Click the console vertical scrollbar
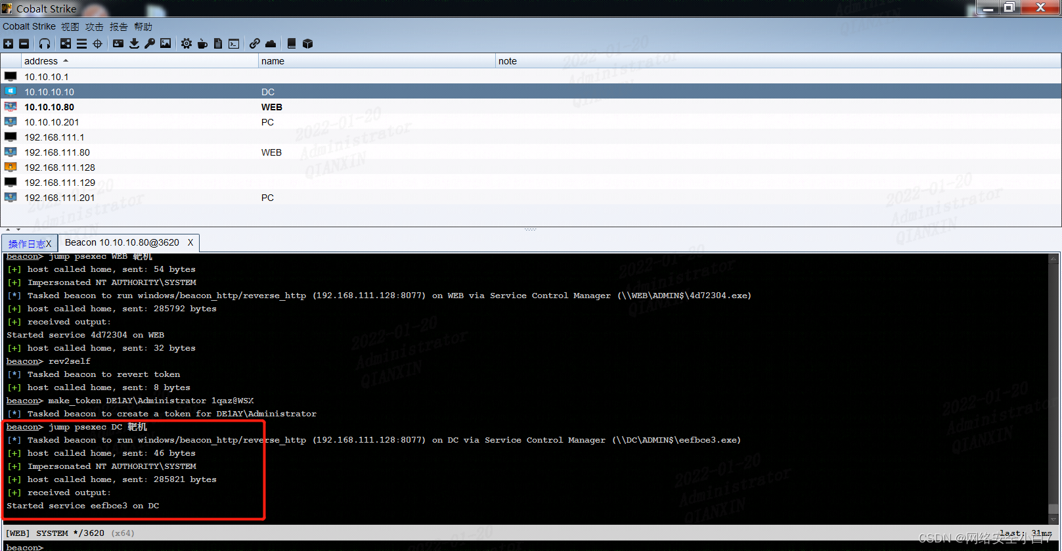The width and height of the screenshot is (1062, 551). 1053,387
